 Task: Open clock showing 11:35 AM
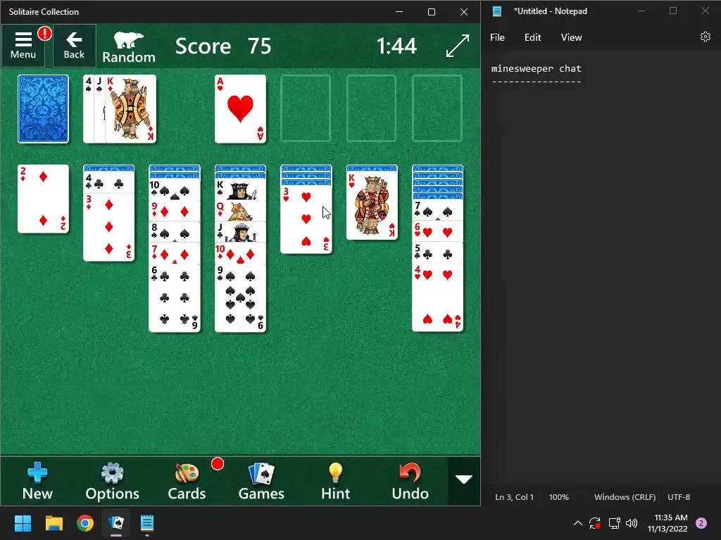667,523
